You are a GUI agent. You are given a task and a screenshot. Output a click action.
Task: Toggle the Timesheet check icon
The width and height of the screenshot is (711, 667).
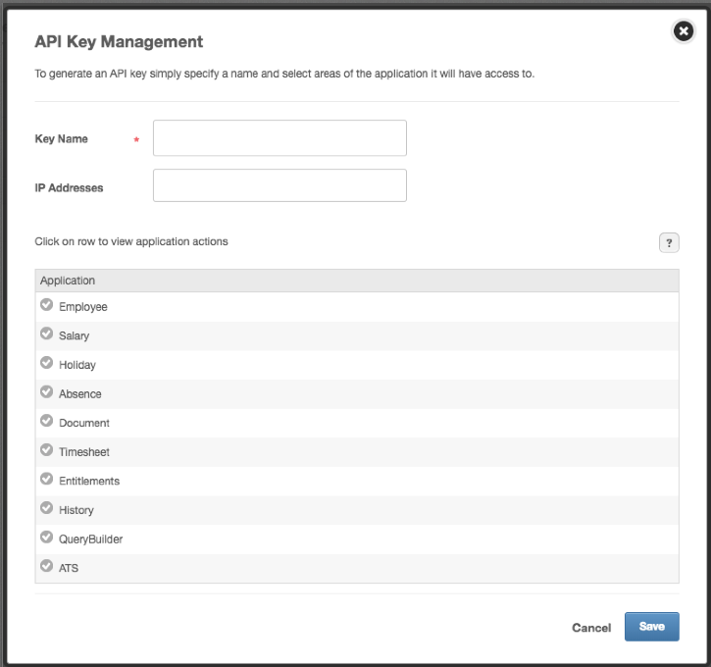pyautogui.click(x=46, y=451)
